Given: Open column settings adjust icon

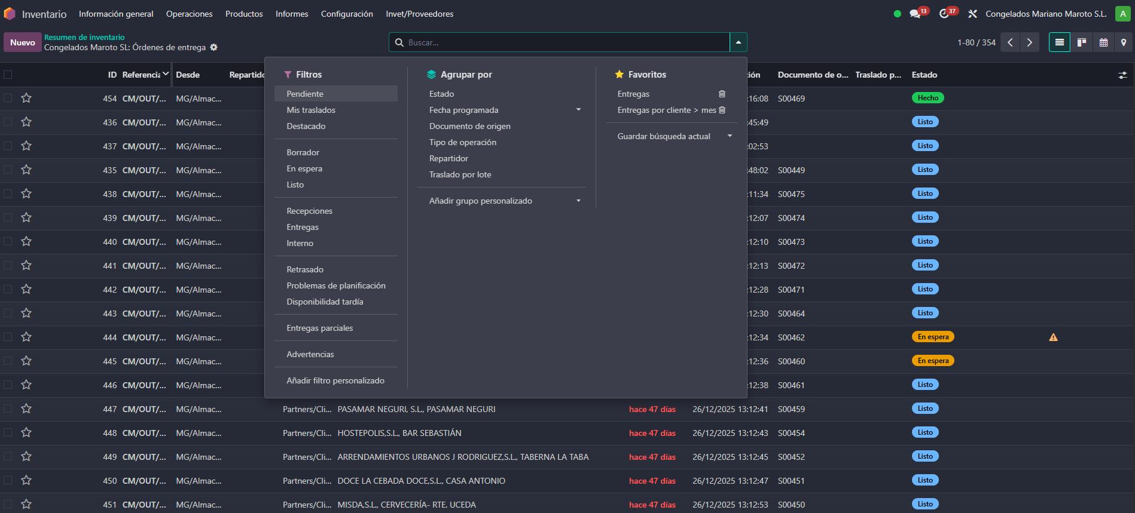Looking at the screenshot, I should (1122, 75).
